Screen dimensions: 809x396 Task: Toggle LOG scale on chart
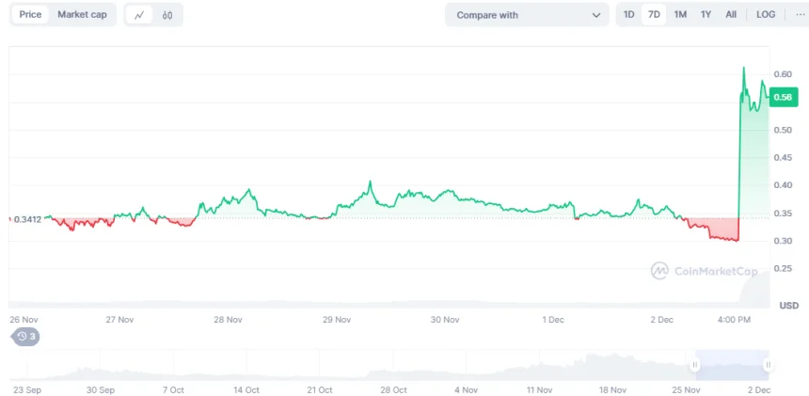(766, 15)
